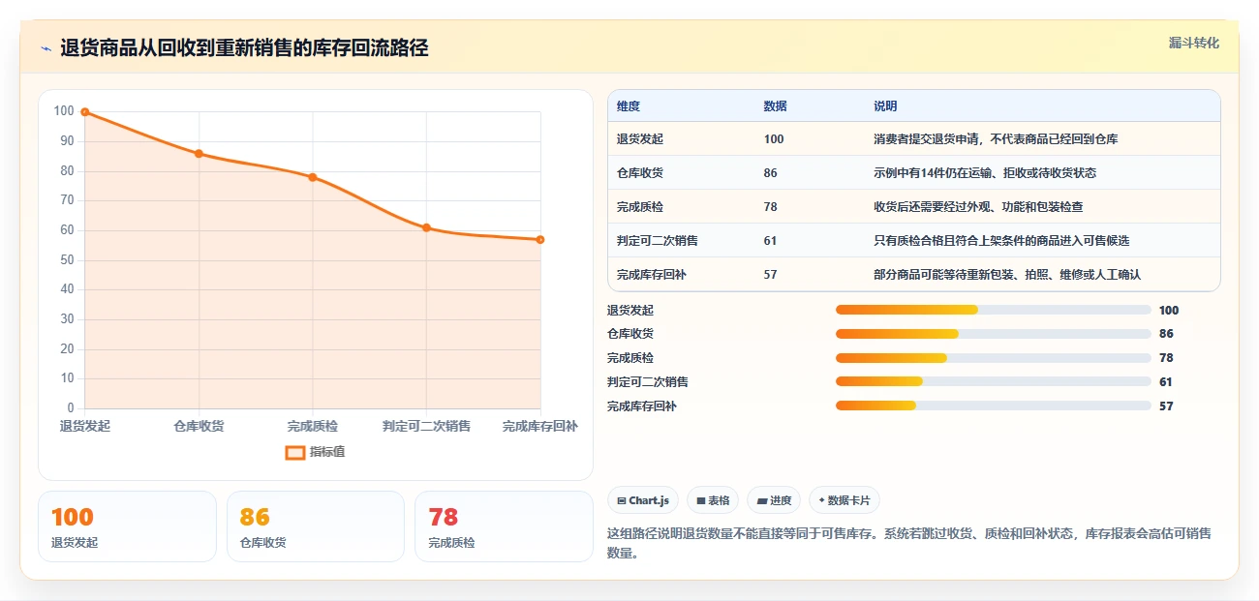Click description '消费者提交退货申请，不代表商品已经回到仓库'
Viewport: 1259px width, 601px height.
996,139
